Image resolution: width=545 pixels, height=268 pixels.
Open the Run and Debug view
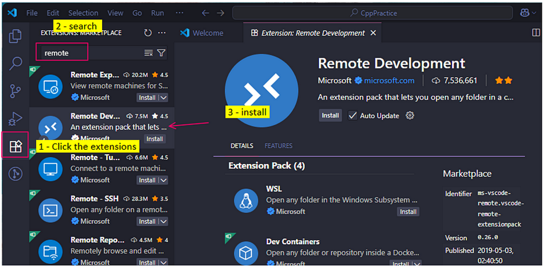(15, 119)
